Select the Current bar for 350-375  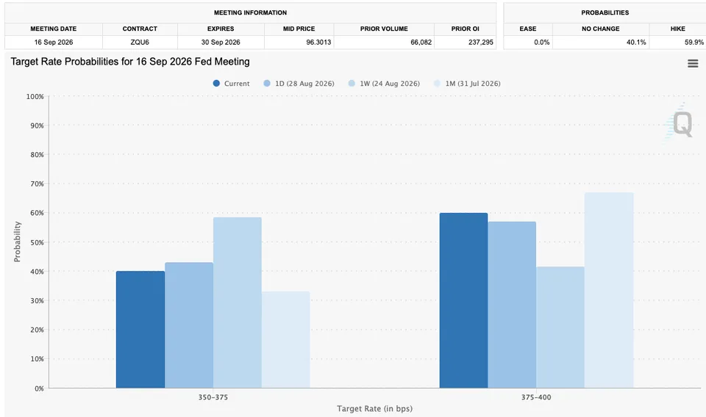pyautogui.click(x=140, y=330)
